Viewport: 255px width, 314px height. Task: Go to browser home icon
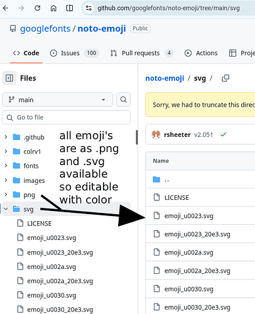point(53,8)
